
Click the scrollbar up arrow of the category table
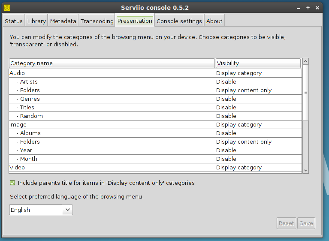click(x=305, y=61)
